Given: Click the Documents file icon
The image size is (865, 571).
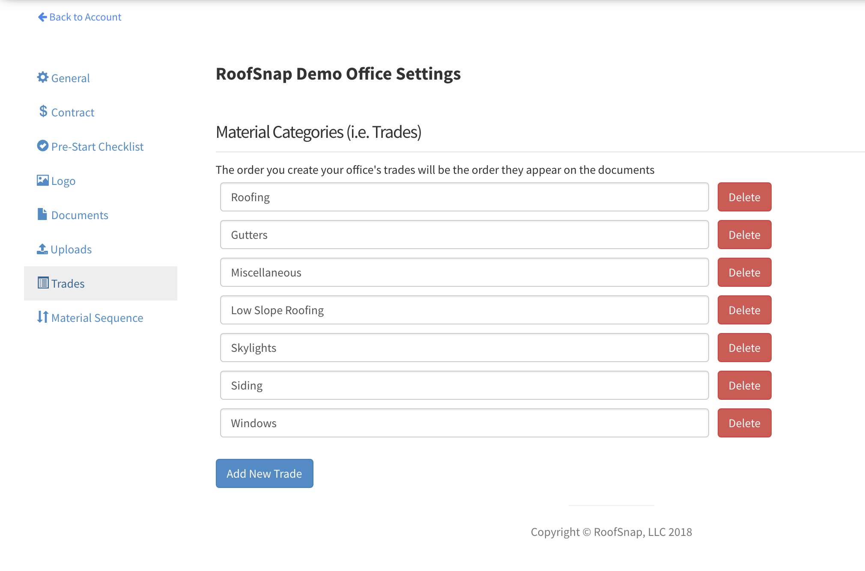Looking at the screenshot, I should pyautogui.click(x=42, y=214).
